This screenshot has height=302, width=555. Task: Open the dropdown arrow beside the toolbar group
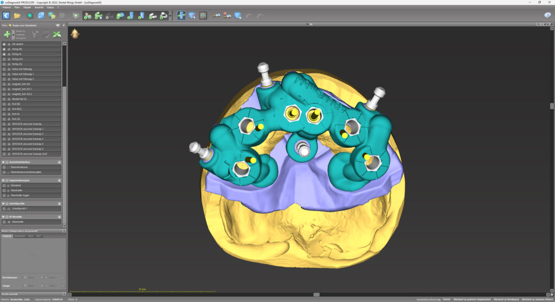pos(171,16)
